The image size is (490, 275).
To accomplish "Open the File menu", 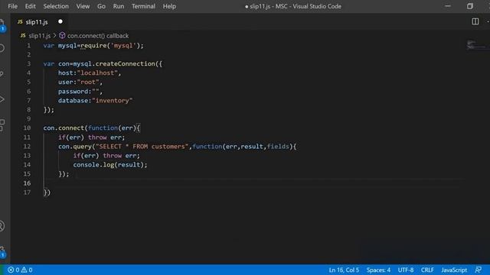I will [x=12, y=6].
